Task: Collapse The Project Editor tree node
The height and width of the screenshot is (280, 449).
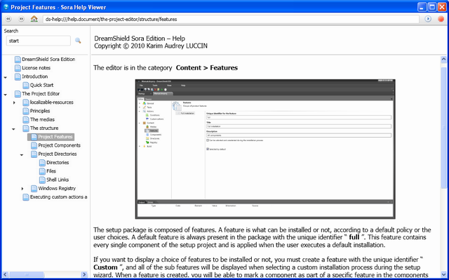Action: (x=5, y=95)
